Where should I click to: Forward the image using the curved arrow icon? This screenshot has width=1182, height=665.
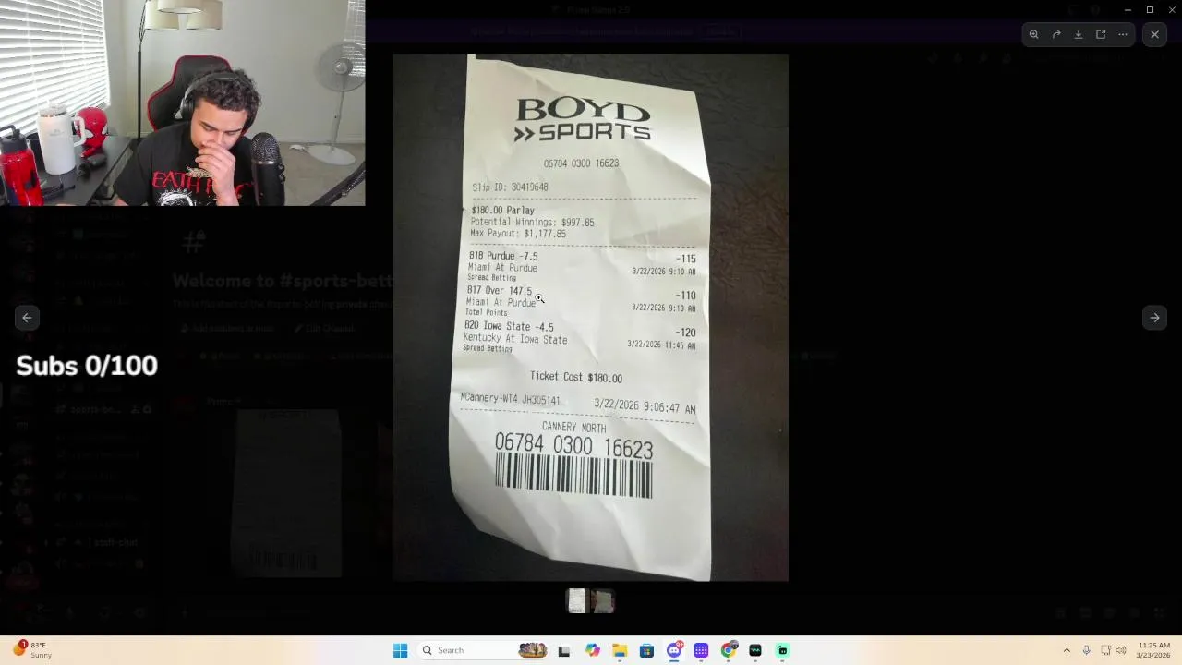1056,34
